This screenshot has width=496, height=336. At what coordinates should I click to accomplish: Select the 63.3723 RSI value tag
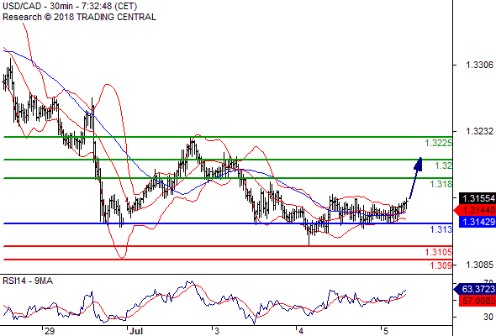click(474, 289)
